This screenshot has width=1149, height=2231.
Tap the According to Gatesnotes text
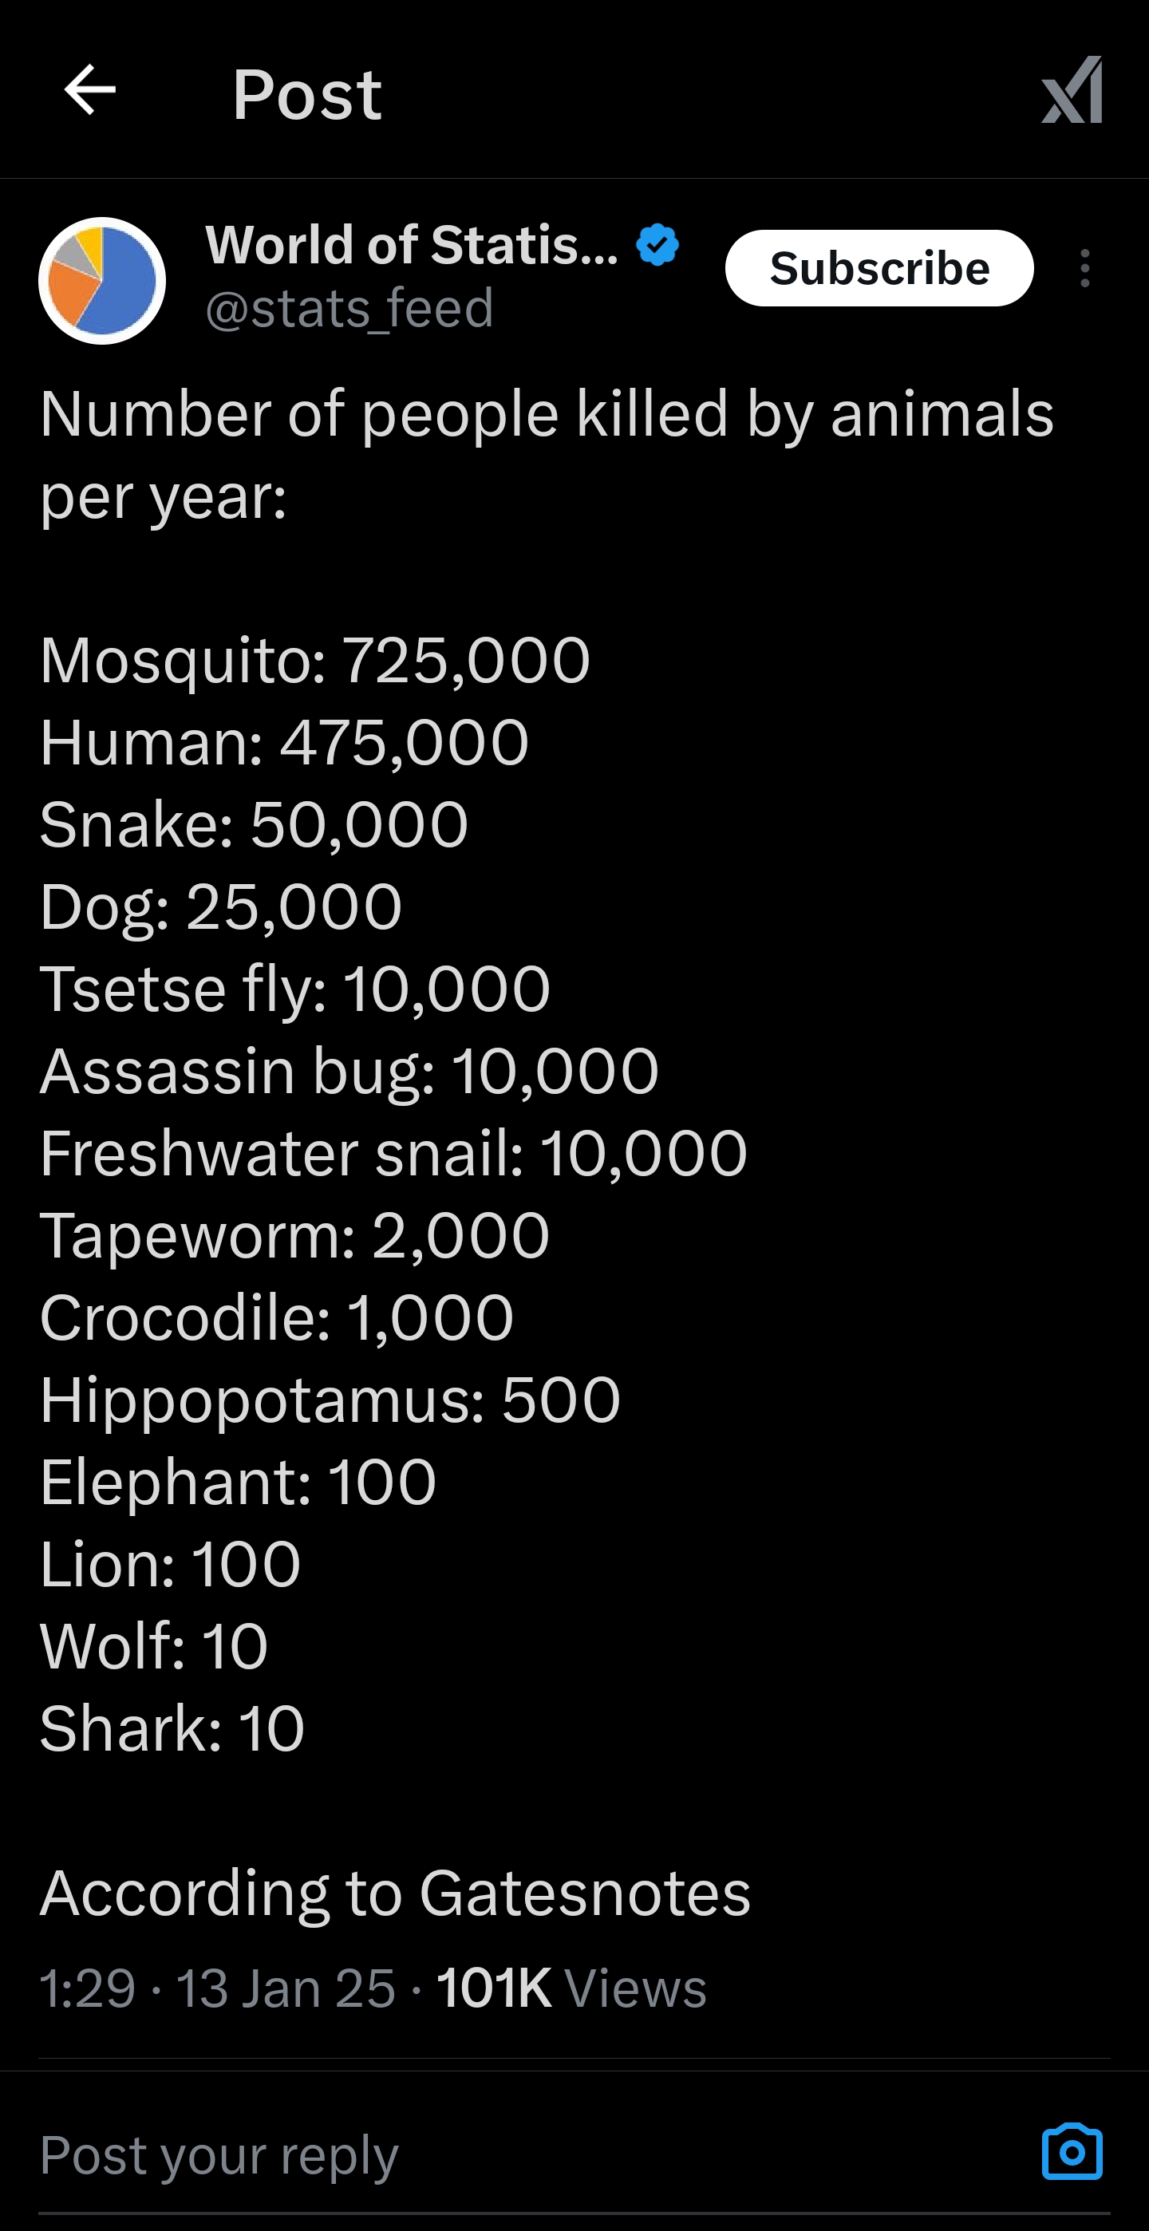tap(395, 1893)
